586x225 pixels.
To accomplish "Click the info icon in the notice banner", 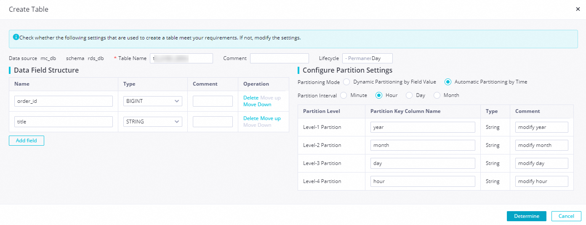I will click(x=16, y=37).
